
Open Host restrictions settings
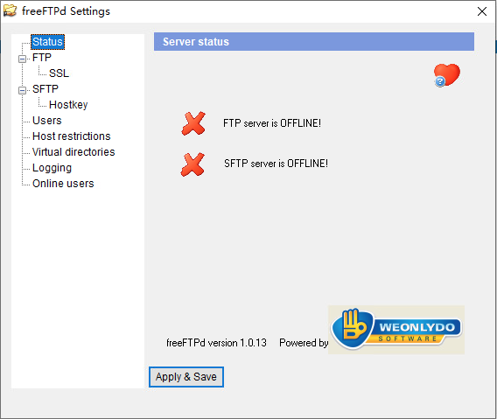[72, 136]
